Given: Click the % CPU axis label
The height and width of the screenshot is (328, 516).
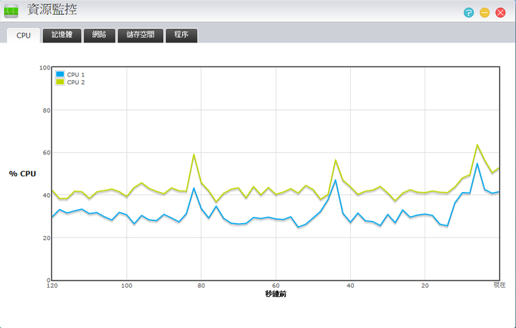Looking at the screenshot, I should click(23, 174).
